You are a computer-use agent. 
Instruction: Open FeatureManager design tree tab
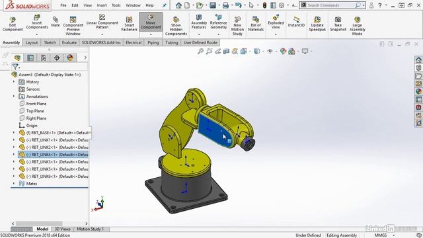point(18,58)
